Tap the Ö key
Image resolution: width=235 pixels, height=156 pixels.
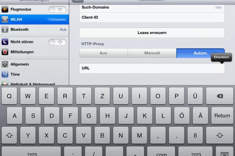point(182,116)
